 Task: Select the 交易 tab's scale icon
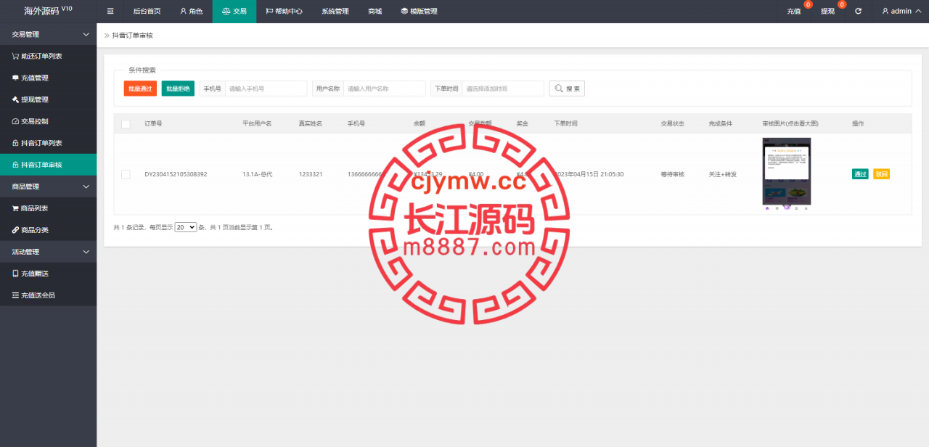pyautogui.click(x=226, y=12)
